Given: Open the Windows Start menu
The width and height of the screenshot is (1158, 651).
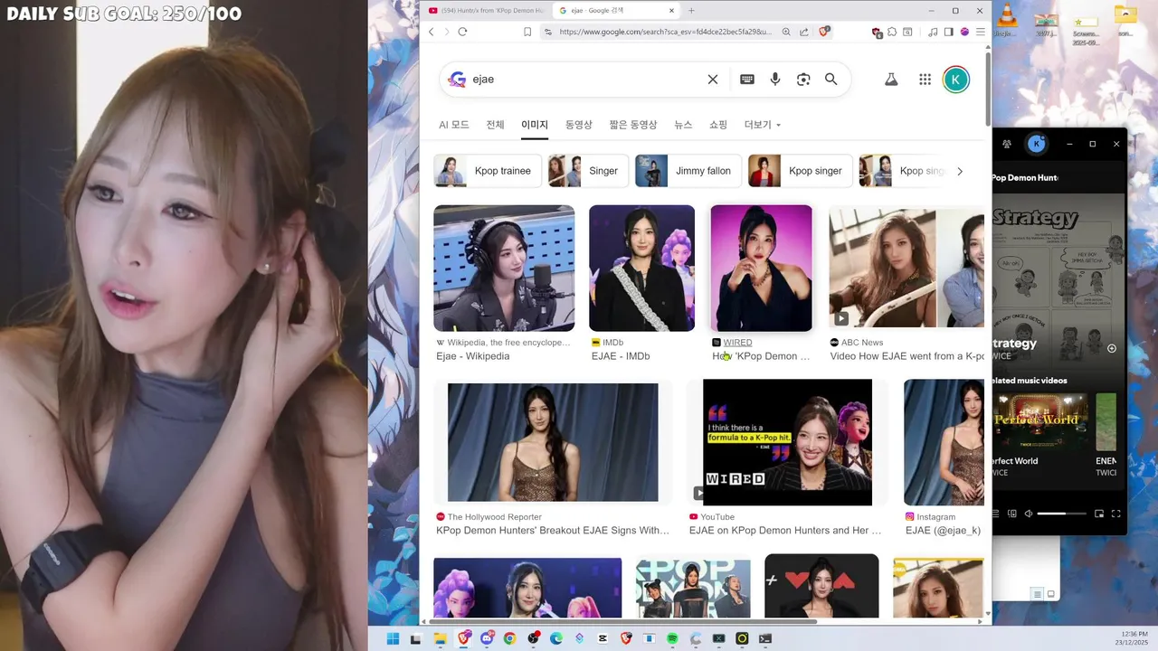Looking at the screenshot, I should 394,638.
